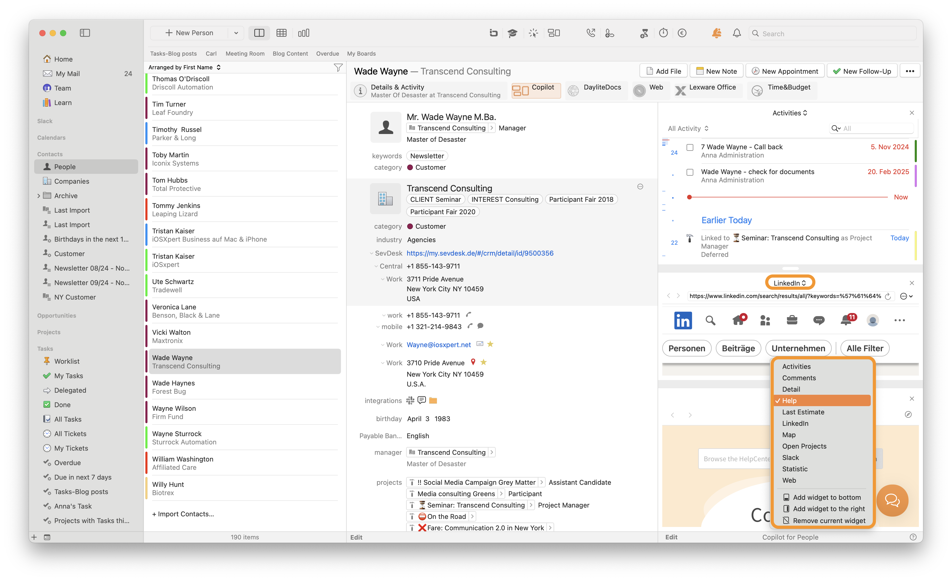Open the sevdesk.de CRM link
This screenshot has height=581, width=952.
pos(480,253)
